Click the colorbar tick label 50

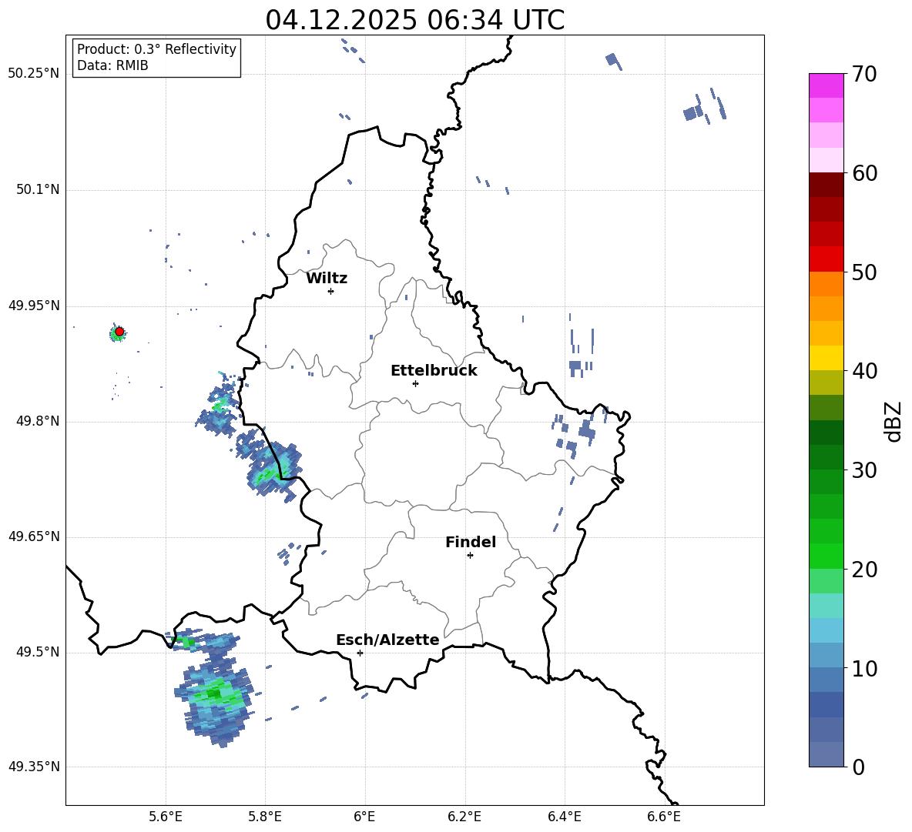click(864, 272)
